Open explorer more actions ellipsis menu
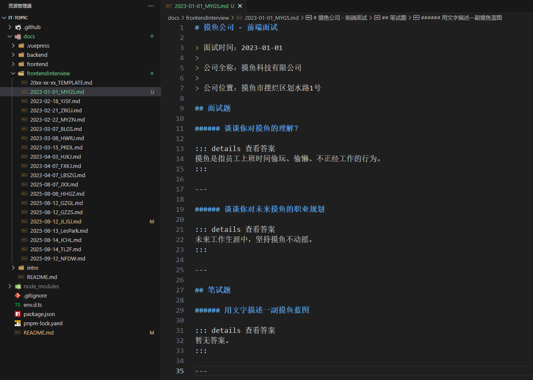The width and height of the screenshot is (533, 380). coord(151,6)
